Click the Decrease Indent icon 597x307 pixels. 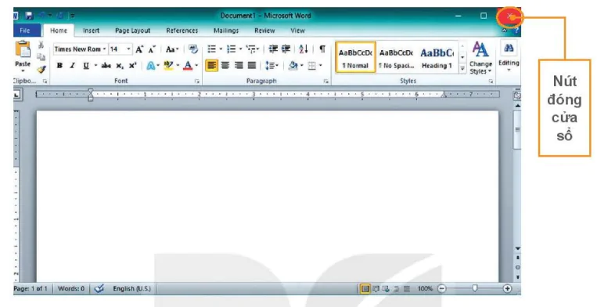[x=273, y=49]
